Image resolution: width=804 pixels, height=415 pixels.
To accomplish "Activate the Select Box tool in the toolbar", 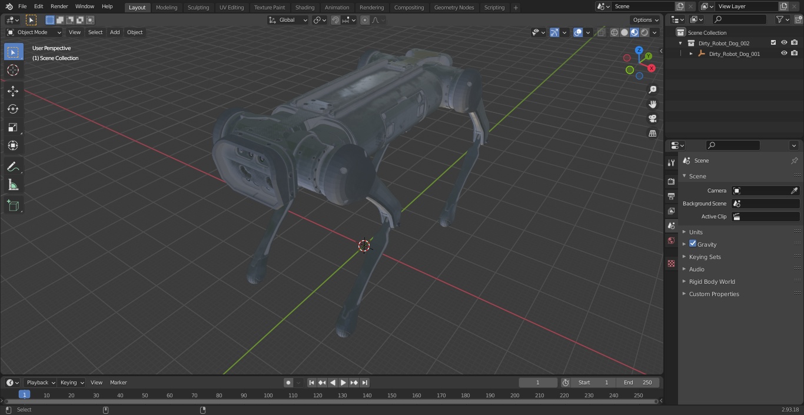I will pyautogui.click(x=13, y=52).
